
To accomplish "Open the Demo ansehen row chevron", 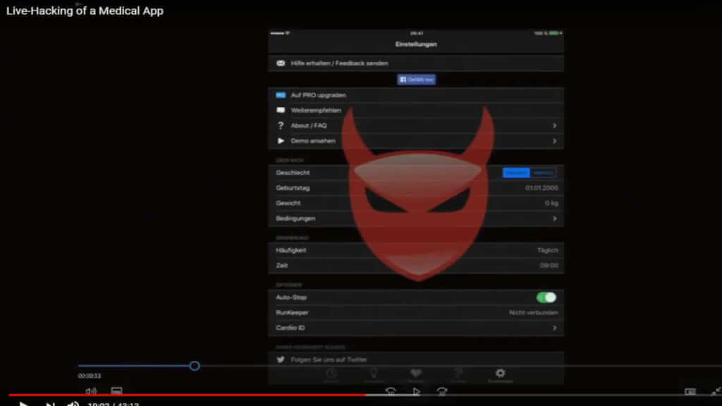I will (x=554, y=140).
